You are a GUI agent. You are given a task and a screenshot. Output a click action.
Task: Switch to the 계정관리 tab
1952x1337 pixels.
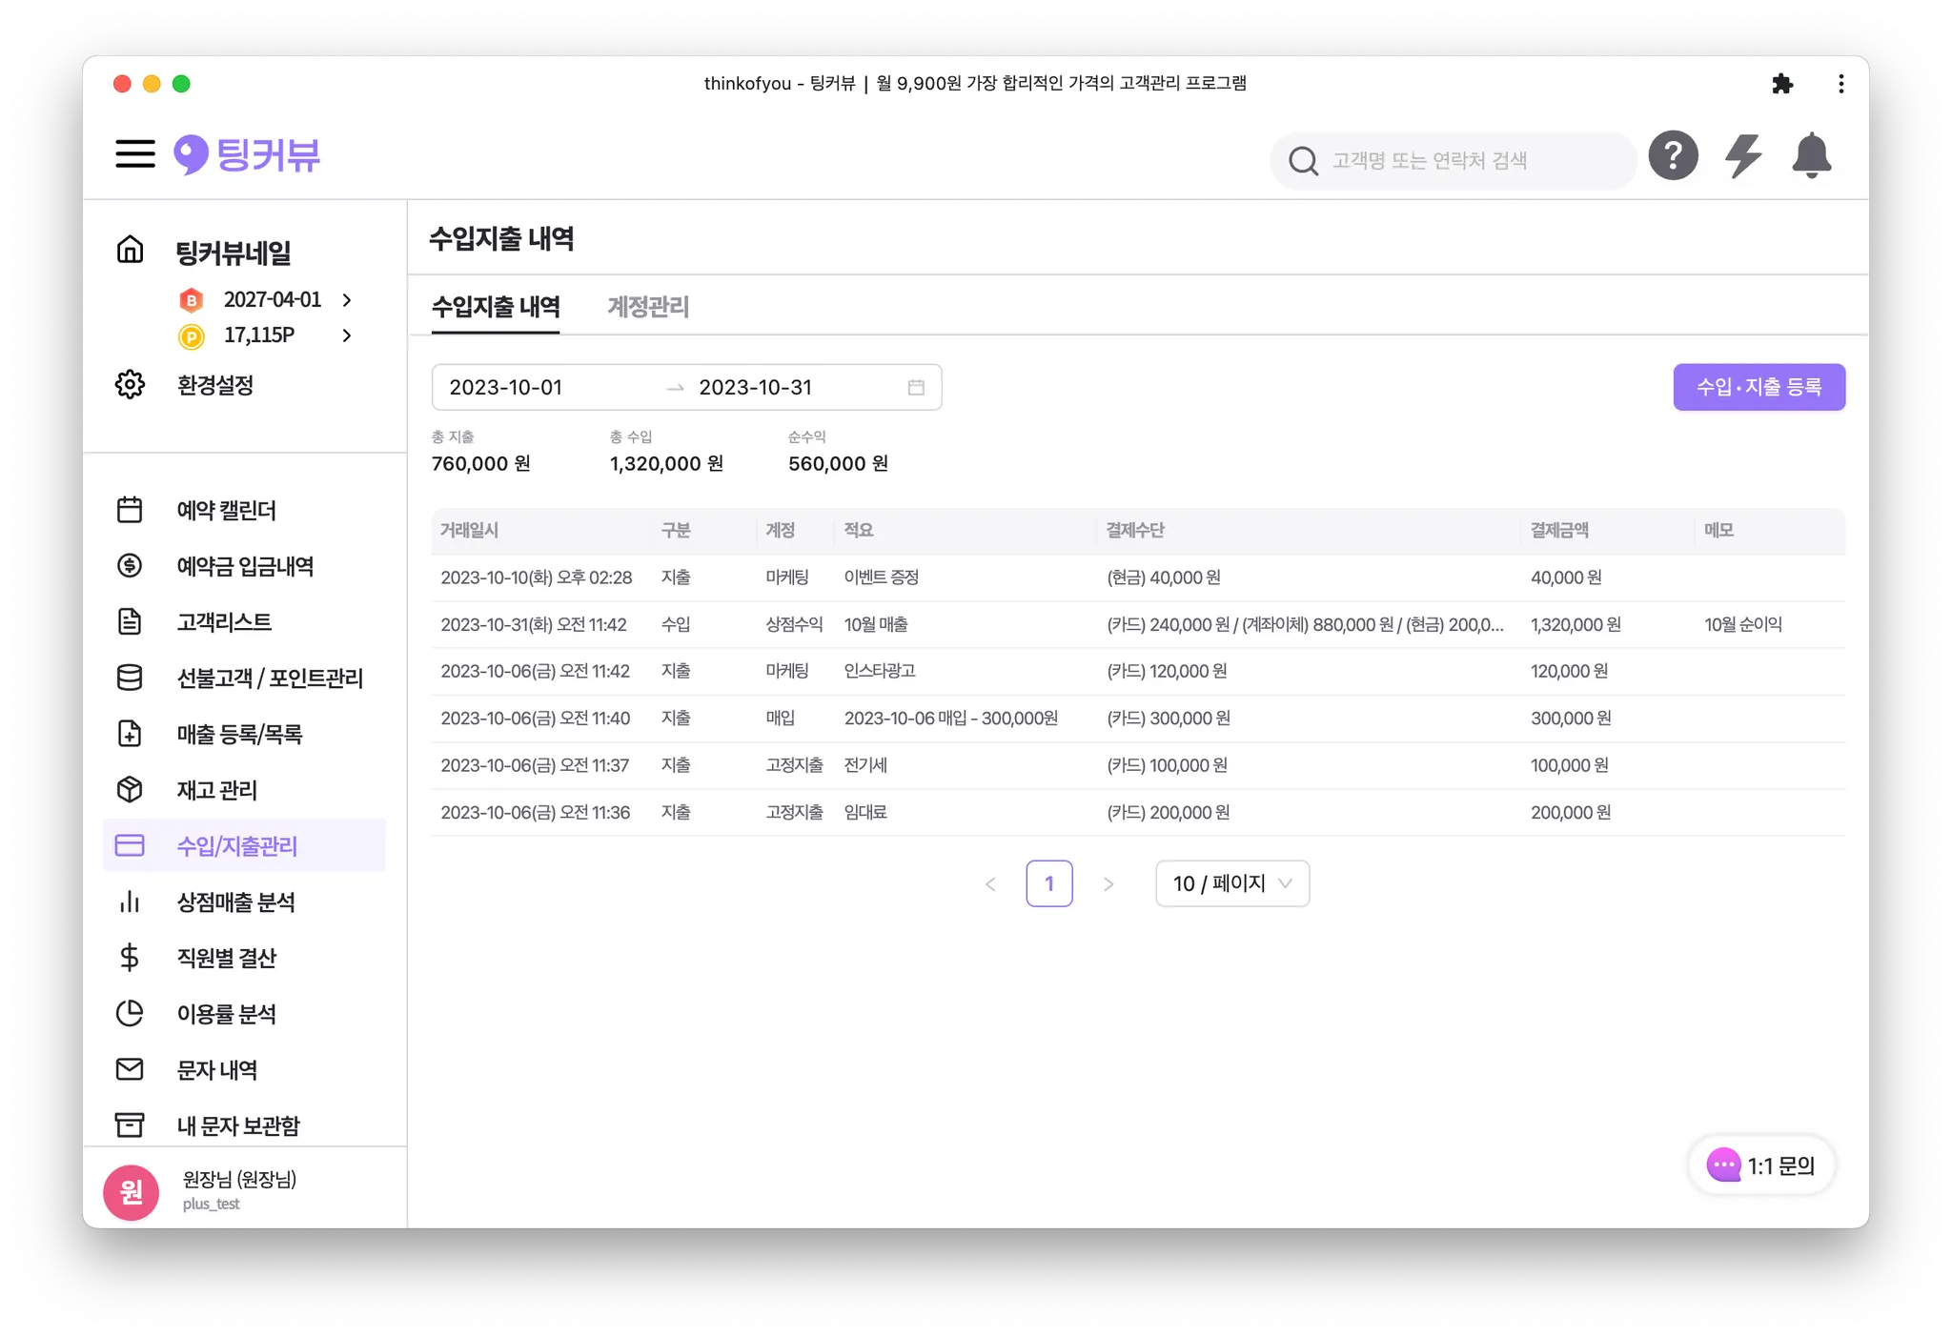point(648,307)
